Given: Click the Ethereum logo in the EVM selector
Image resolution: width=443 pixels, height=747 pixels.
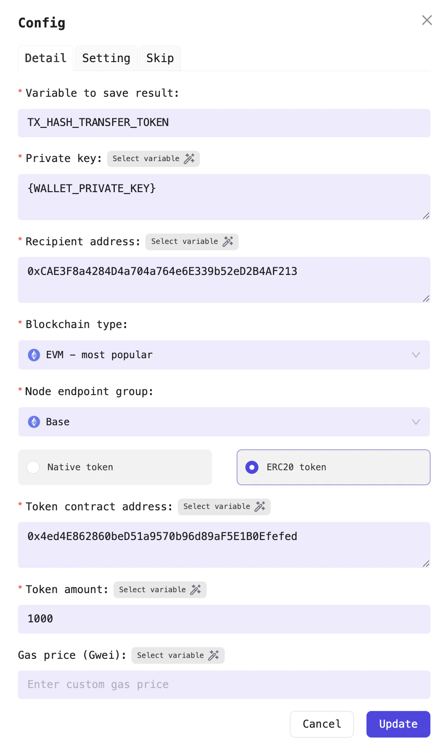Looking at the screenshot, I should pos(33,355).
